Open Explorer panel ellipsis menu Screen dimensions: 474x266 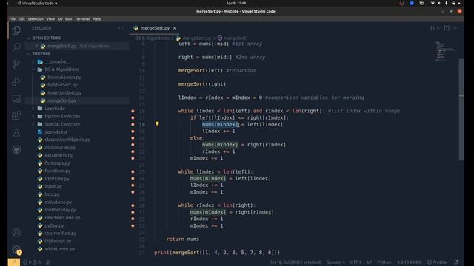click(x=121, y=28)
